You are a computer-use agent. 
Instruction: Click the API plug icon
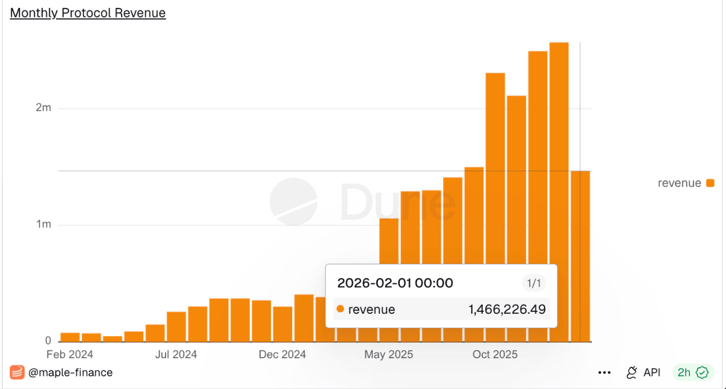point(631,373)
